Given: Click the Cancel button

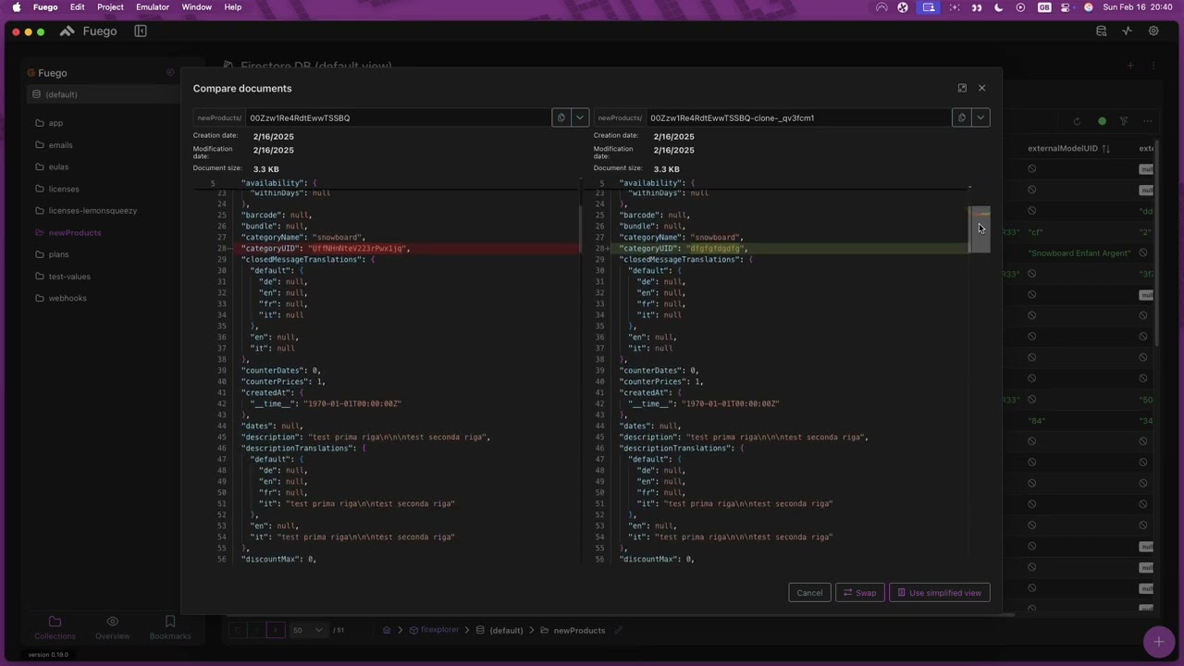Looking at the screenshot, I should click(809, 593).
